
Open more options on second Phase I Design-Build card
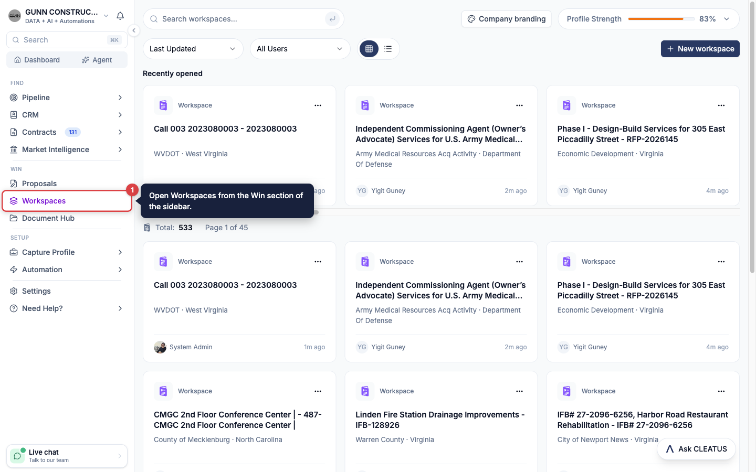tap(721, 262)
